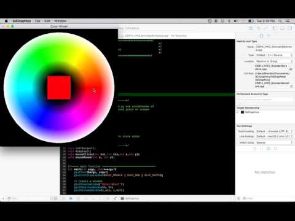The width and height of the screenshot is (295, 221).
Task: Click the On Demand Resource Tags field
Action: pyautogui.click(x=265, y=99)
